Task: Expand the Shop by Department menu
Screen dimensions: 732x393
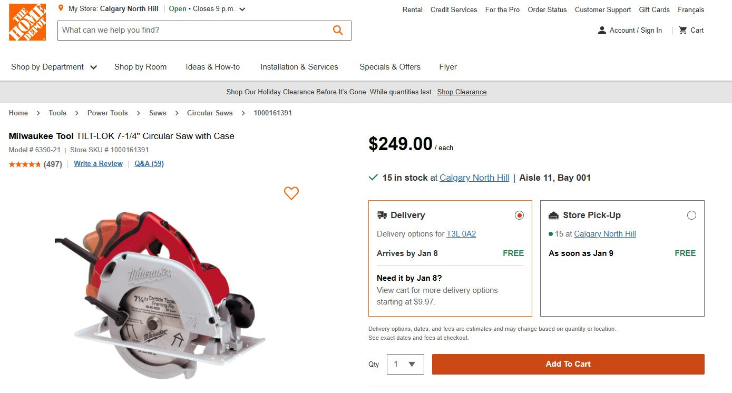Action: [47, 67]
